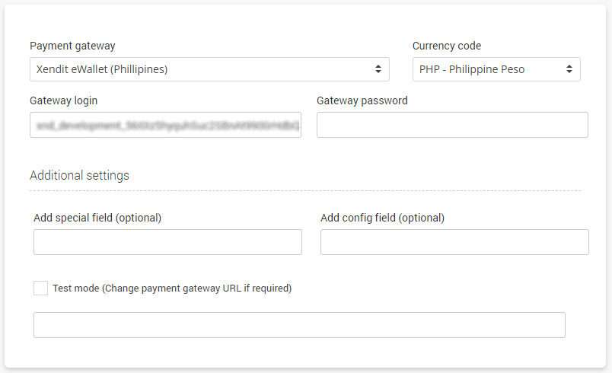Viewport: 612px width, 373px height.
Task: Select the Add config field input
Action: pyautogui.click(x=454, y=242)
